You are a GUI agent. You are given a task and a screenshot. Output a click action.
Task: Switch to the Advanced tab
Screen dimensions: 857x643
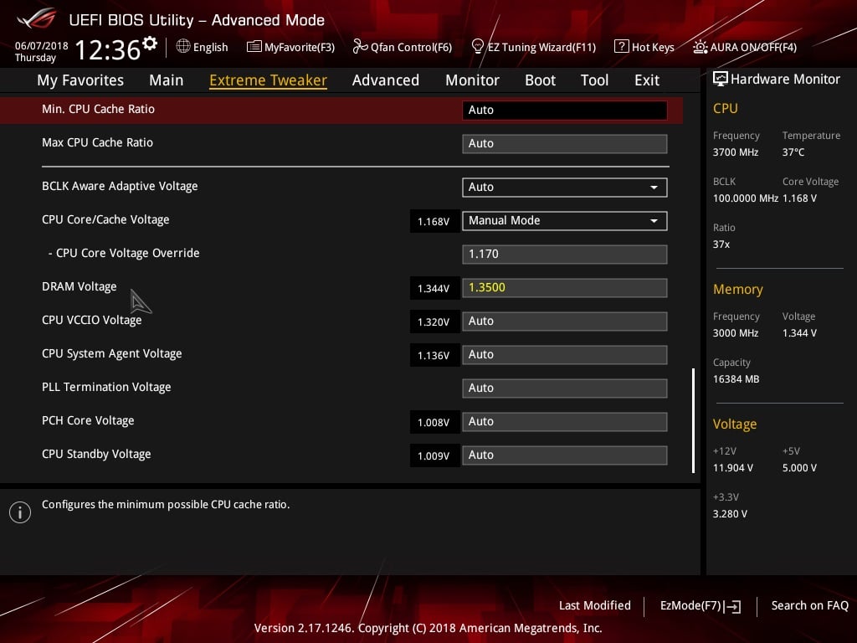pos(385,80)
